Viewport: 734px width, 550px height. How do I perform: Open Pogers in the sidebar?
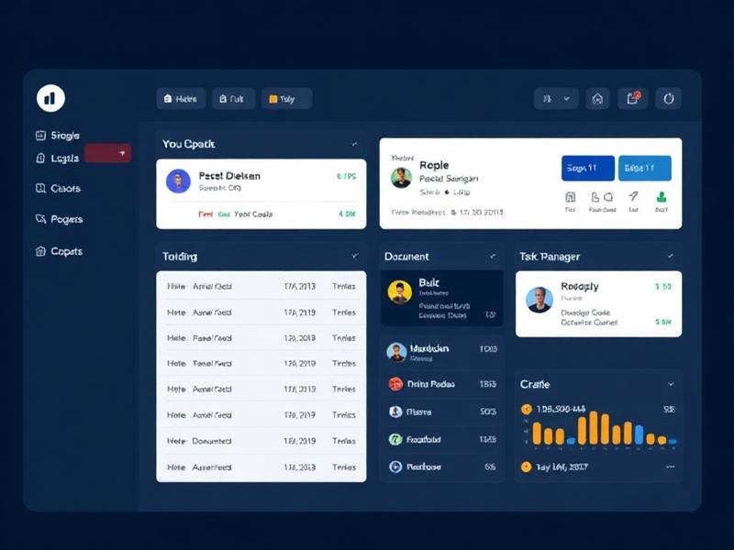(x=59, y=219)
